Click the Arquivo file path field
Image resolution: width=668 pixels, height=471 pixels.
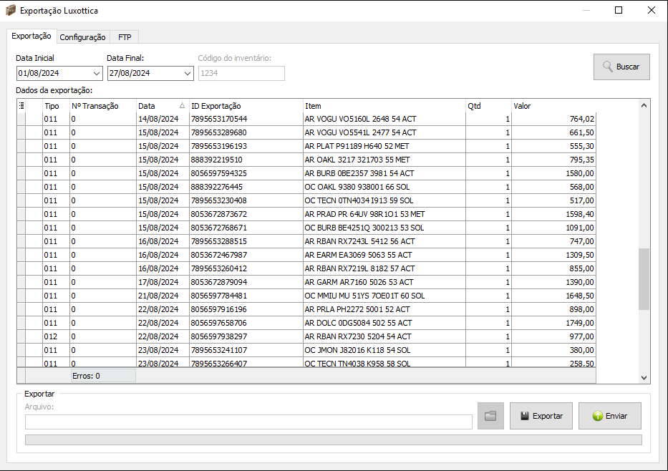click(x=248, y=422)
